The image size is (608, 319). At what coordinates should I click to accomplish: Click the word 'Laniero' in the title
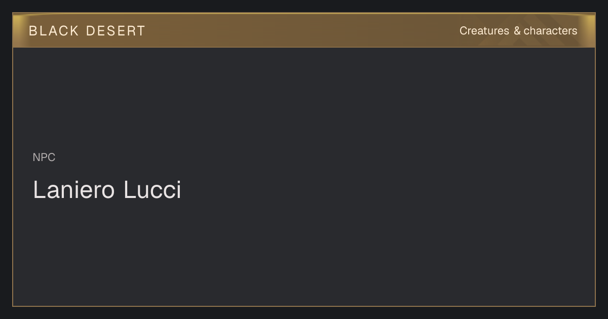(74, 190)
